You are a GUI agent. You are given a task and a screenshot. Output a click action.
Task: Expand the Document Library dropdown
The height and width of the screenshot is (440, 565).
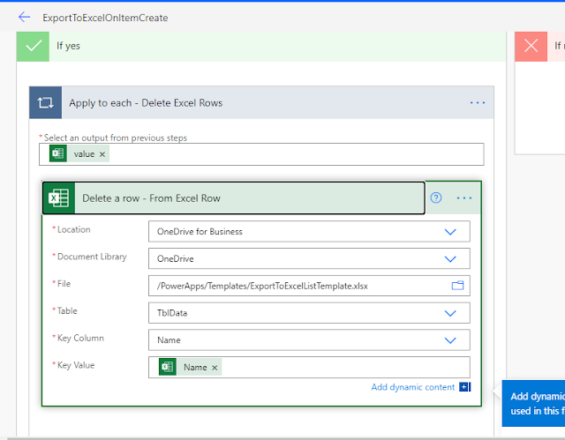450,259
